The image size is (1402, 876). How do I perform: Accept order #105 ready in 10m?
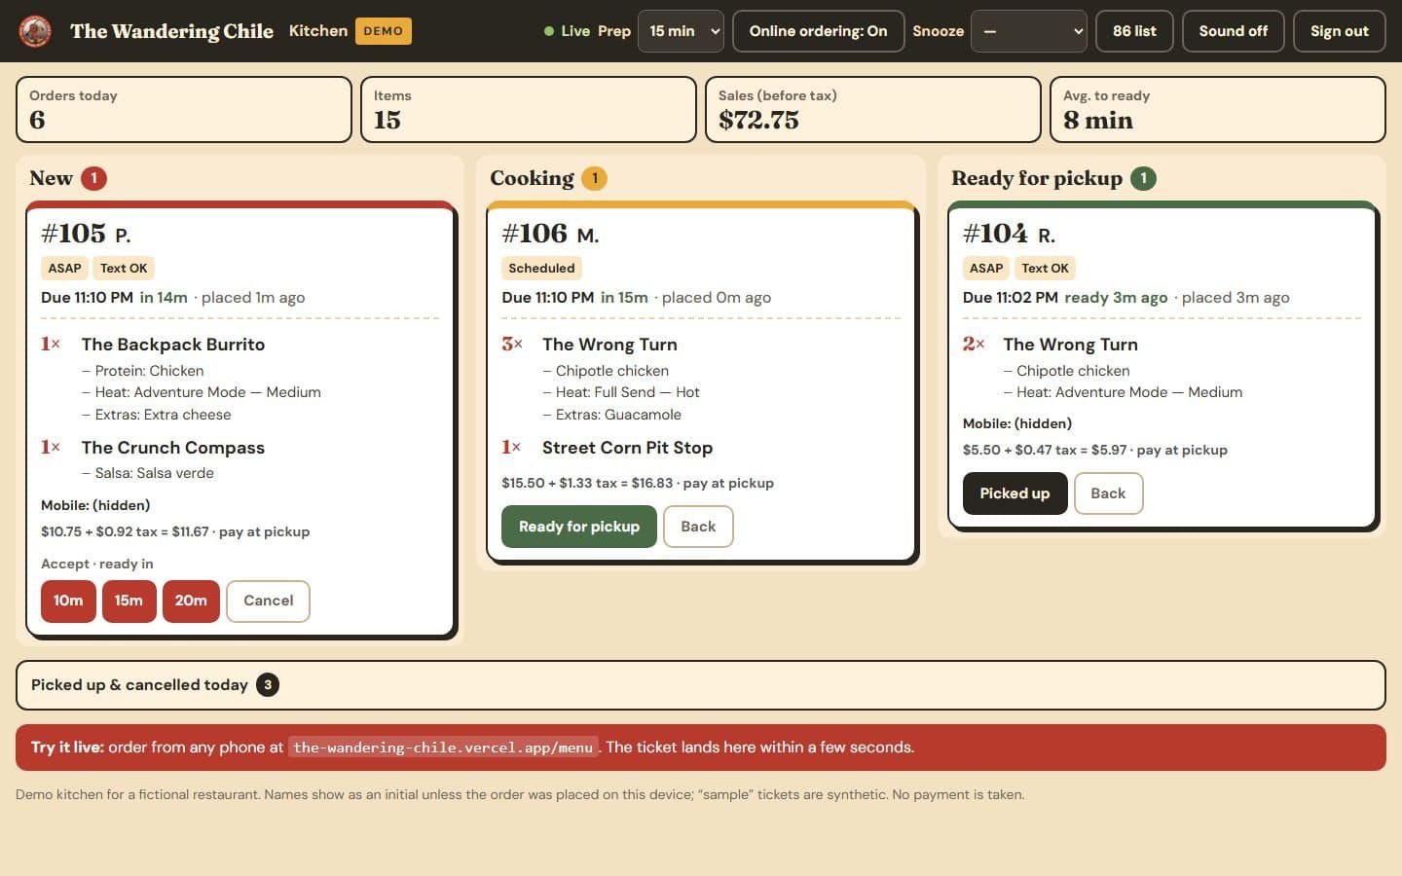68,601
